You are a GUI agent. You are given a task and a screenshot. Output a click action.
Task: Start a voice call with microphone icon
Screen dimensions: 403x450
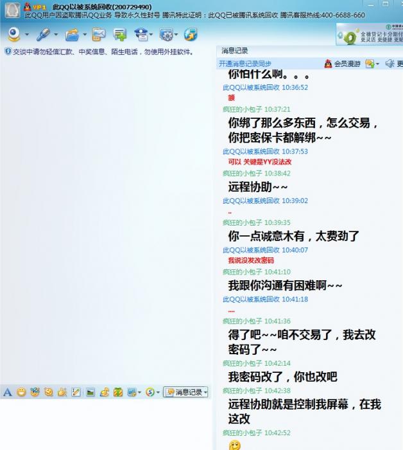click(43, 34)
